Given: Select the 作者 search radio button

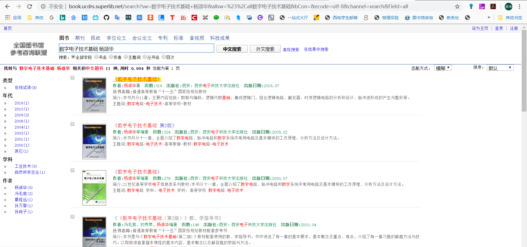Looking at the screenshot, I should tap(111, 57).
